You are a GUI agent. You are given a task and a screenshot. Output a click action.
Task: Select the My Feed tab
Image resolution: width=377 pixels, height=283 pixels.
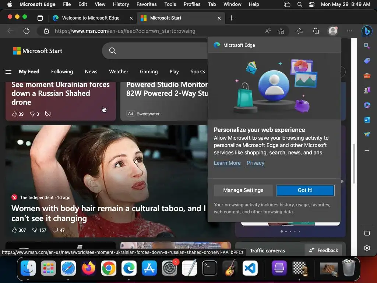coord(29,72)
